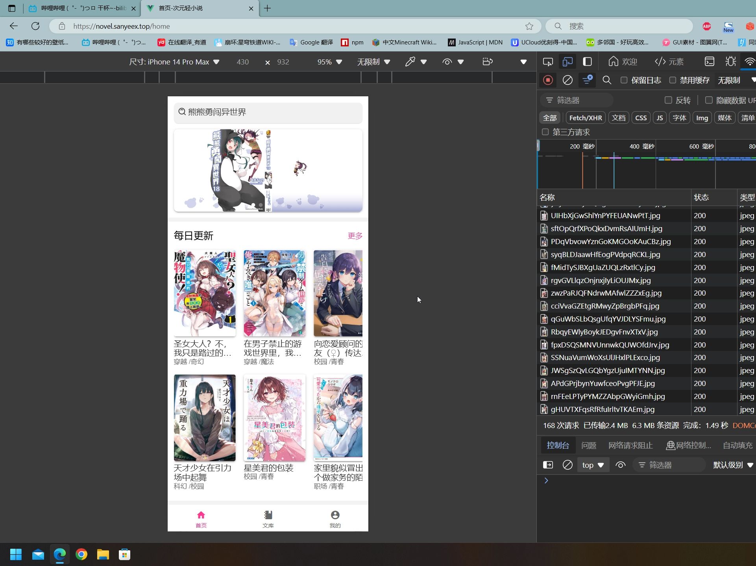The width and height of the screenshot is (756, 566).
Task: Open Microsoft Edge from taskbar
Action: pyautogui.click(x=60, y=554)
